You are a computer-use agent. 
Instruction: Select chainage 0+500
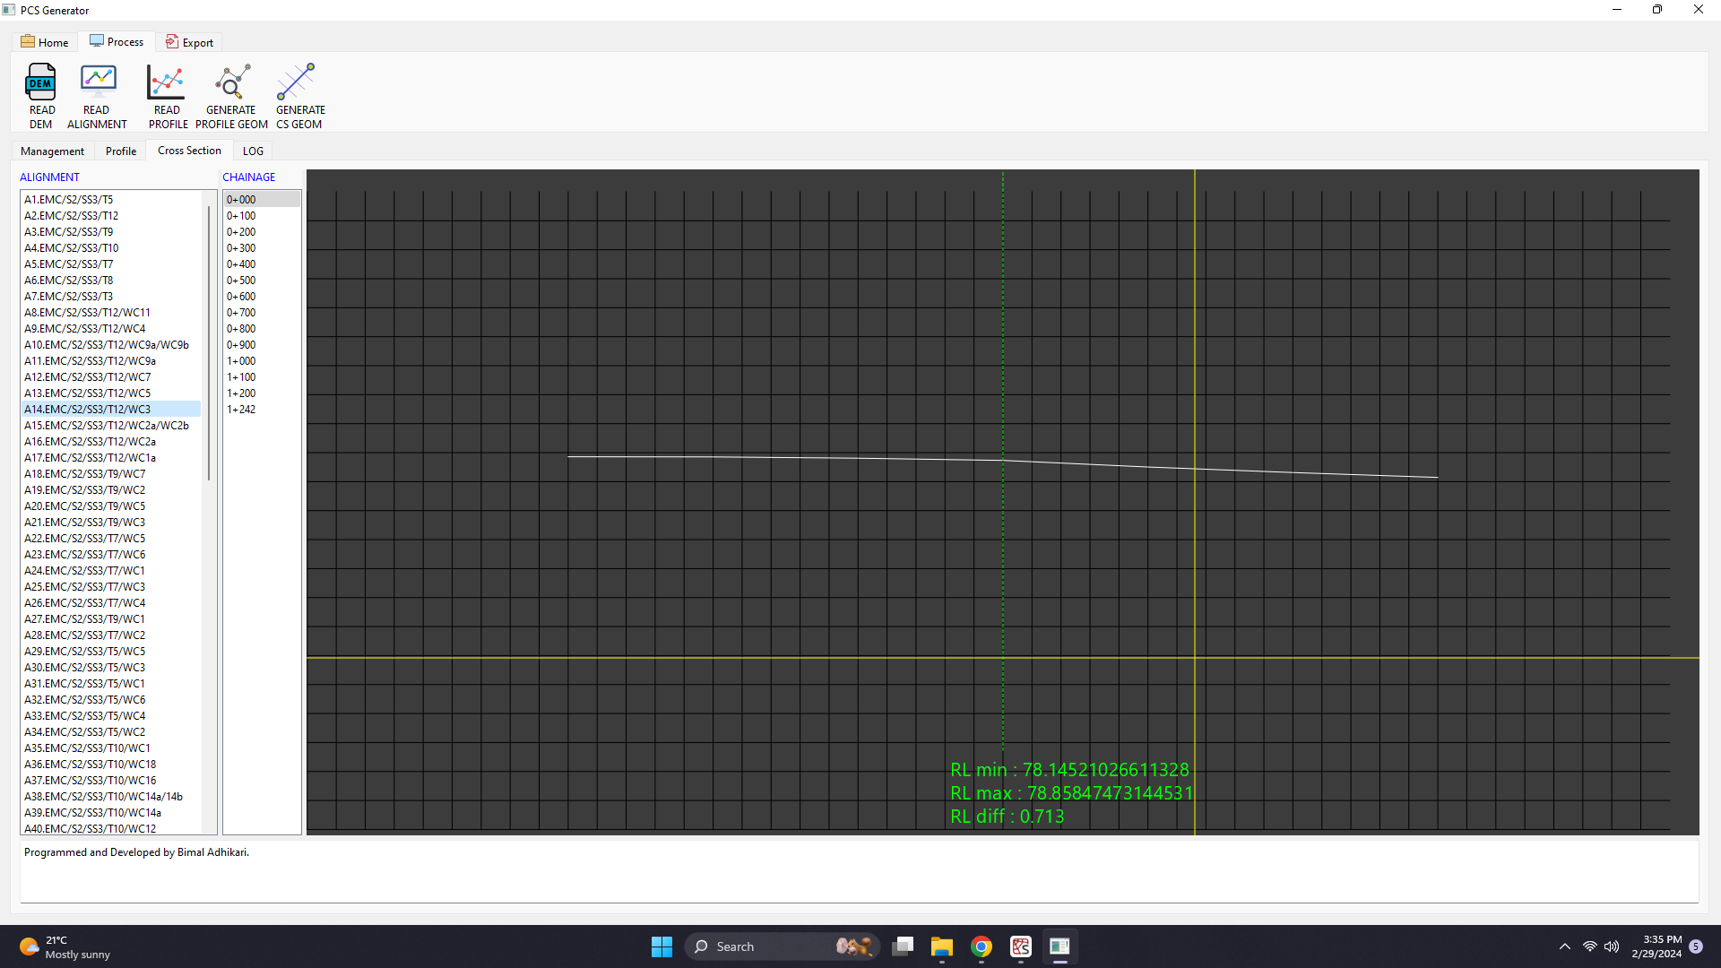tap(241, 280)
